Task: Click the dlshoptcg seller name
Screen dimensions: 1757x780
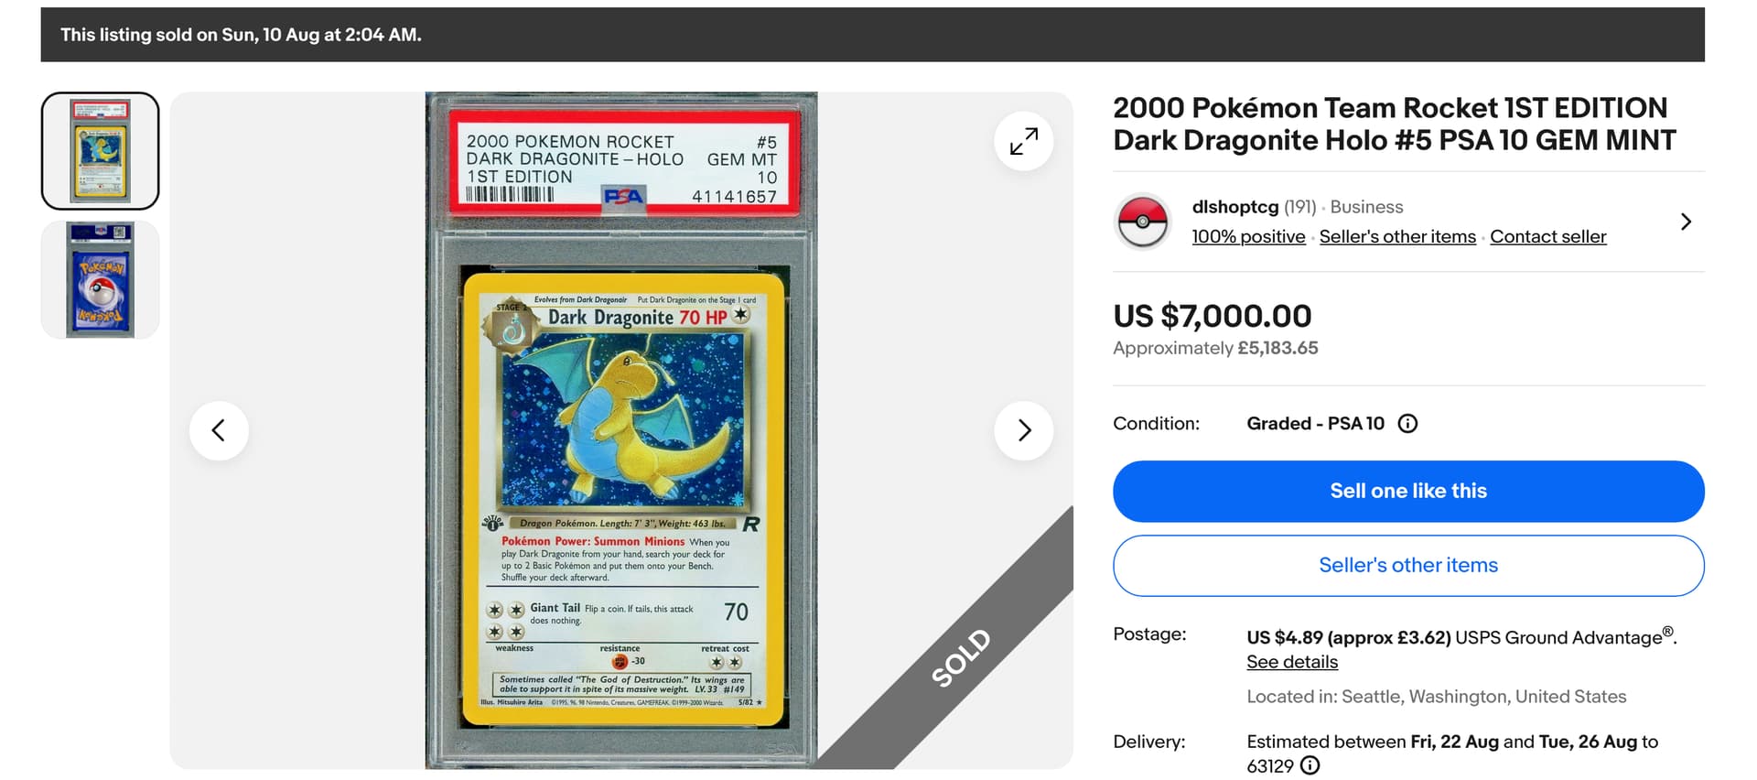Action: point(1234,207)
